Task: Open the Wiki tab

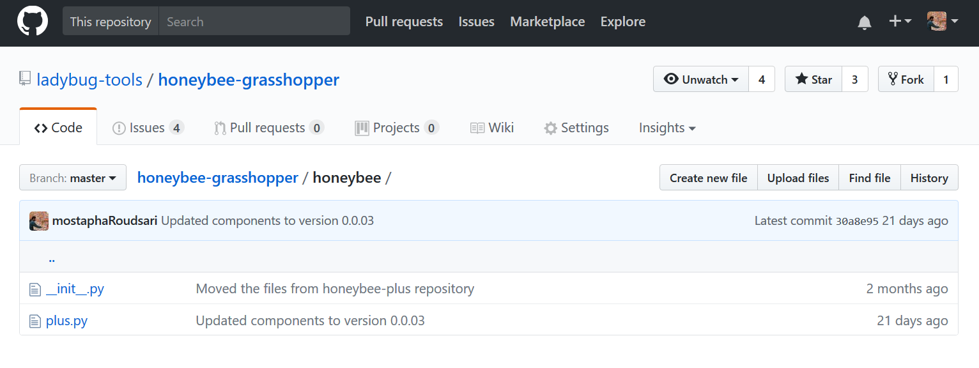Action: click(492, 128)
